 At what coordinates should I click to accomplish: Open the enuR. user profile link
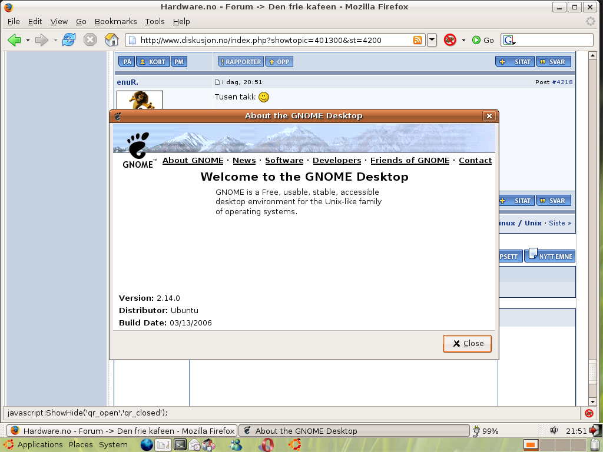click(x=127, y=82)
